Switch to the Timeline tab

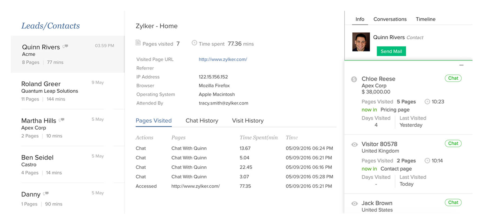[426, 19]
